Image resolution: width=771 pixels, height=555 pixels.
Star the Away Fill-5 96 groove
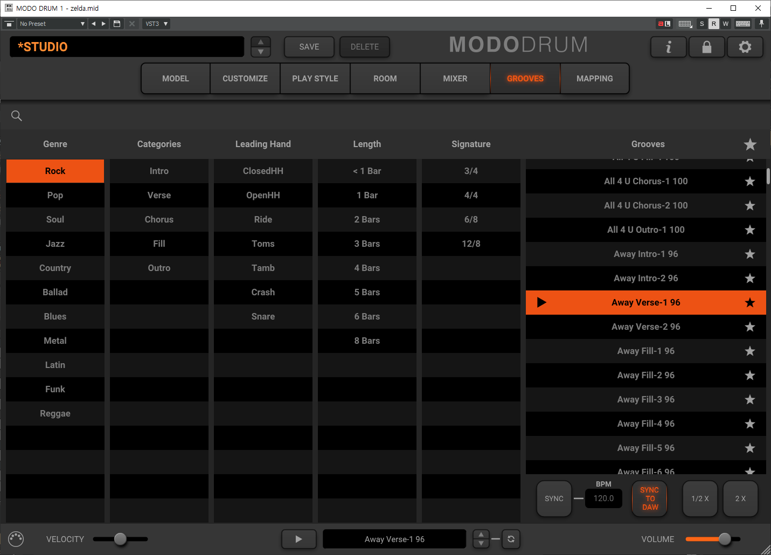pos(750,448)
